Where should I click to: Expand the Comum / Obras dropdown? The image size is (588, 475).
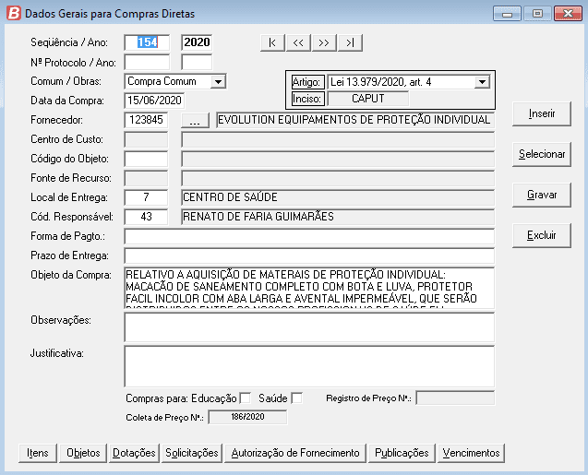coord(218,81)
